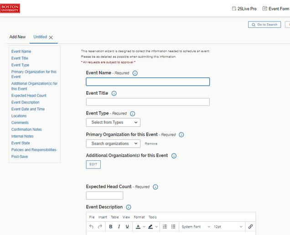Insert a numbered list in the editor

(165, 226)
